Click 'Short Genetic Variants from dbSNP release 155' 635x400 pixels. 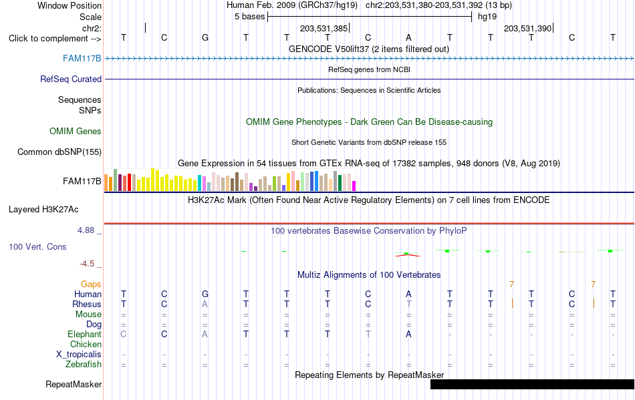pos(369,142)
